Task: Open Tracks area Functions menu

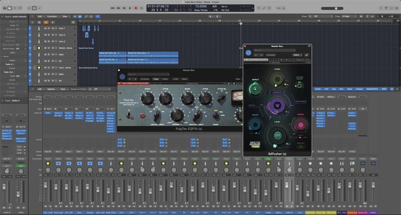Action: (53, 16)
